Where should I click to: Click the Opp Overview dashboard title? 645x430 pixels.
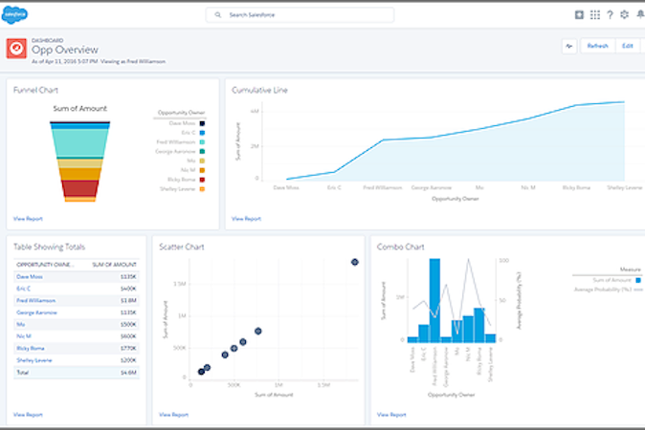65,50
